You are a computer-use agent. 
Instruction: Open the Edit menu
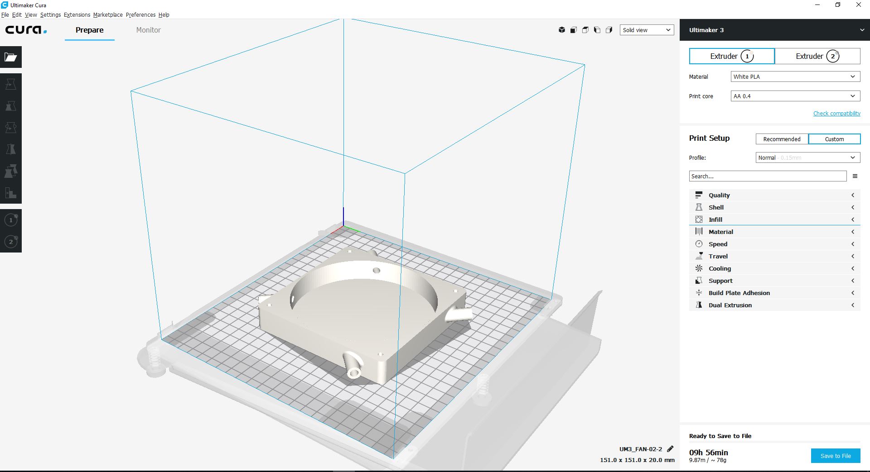[x=17, y=14]
